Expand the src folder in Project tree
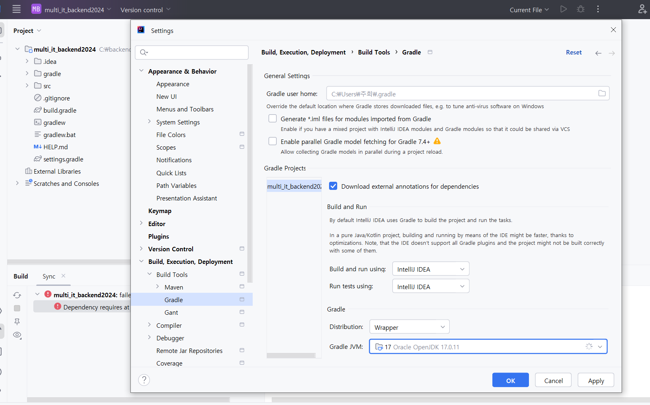650x405 pixels. [x=27, y=86]
